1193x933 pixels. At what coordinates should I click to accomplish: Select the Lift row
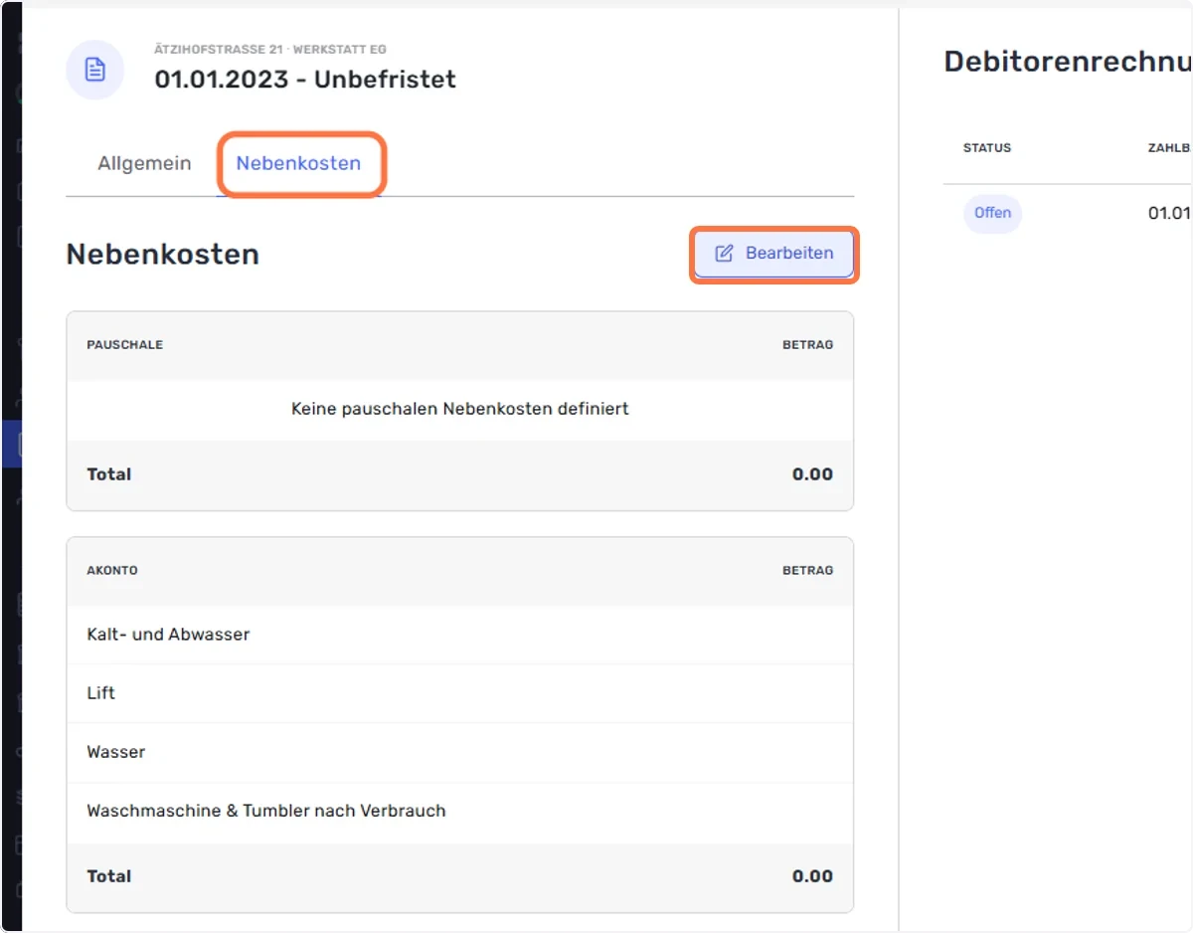click(x=459, y=693)
